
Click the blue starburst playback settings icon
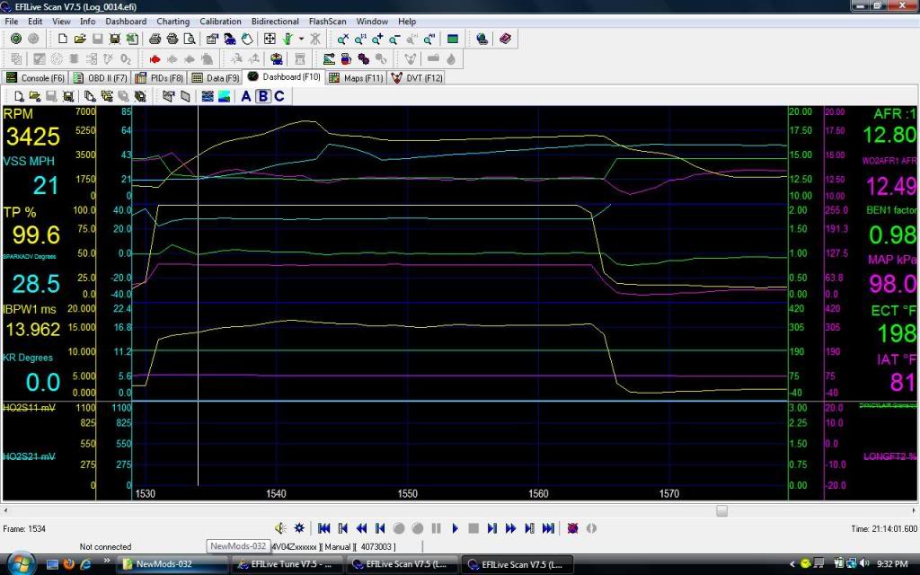point(299,528)
